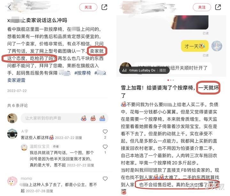
Task: Open A字's profile avatar
Action: (12, 134)
